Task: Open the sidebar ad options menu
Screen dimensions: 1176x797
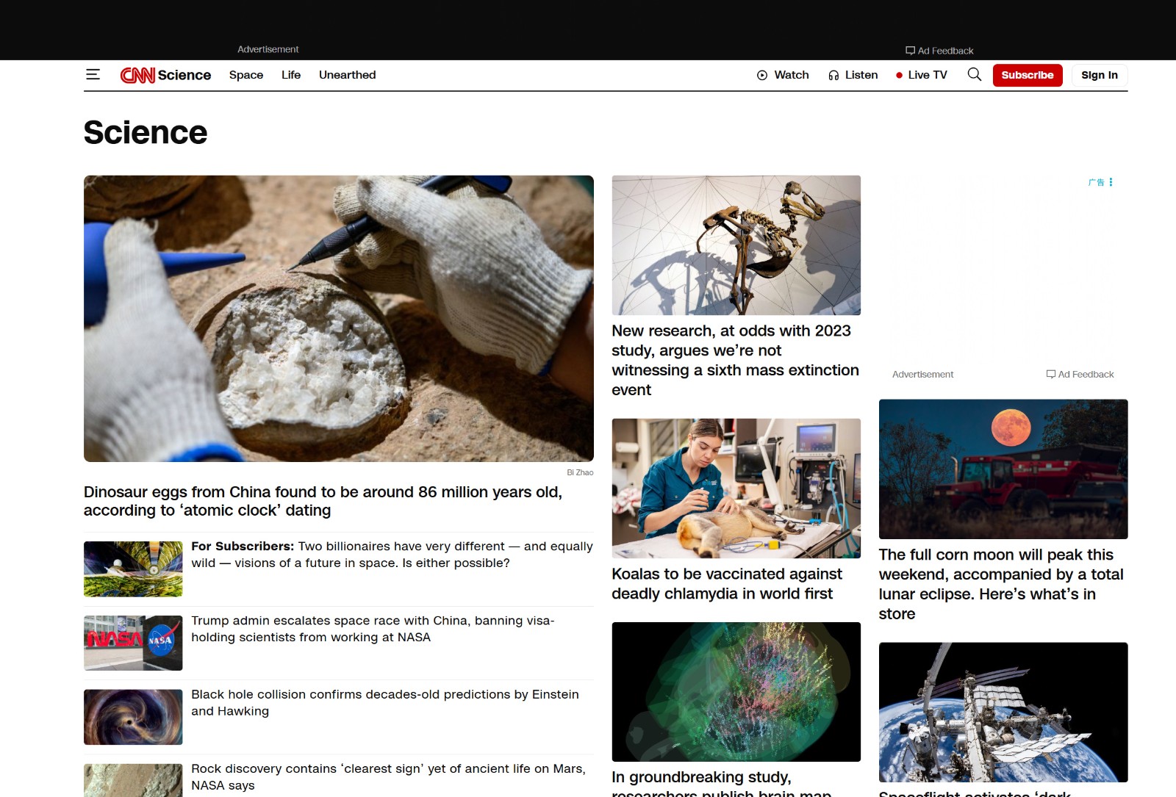Action: coord(1111,182)
